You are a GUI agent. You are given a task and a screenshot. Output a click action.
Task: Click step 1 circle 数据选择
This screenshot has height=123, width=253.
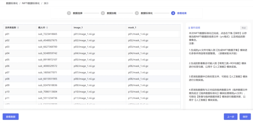[x=69, y=13]
